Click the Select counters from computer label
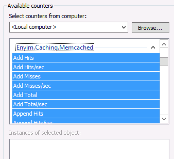Image resolution: width=174 pixels, height=159 pixels. [48, 16]
